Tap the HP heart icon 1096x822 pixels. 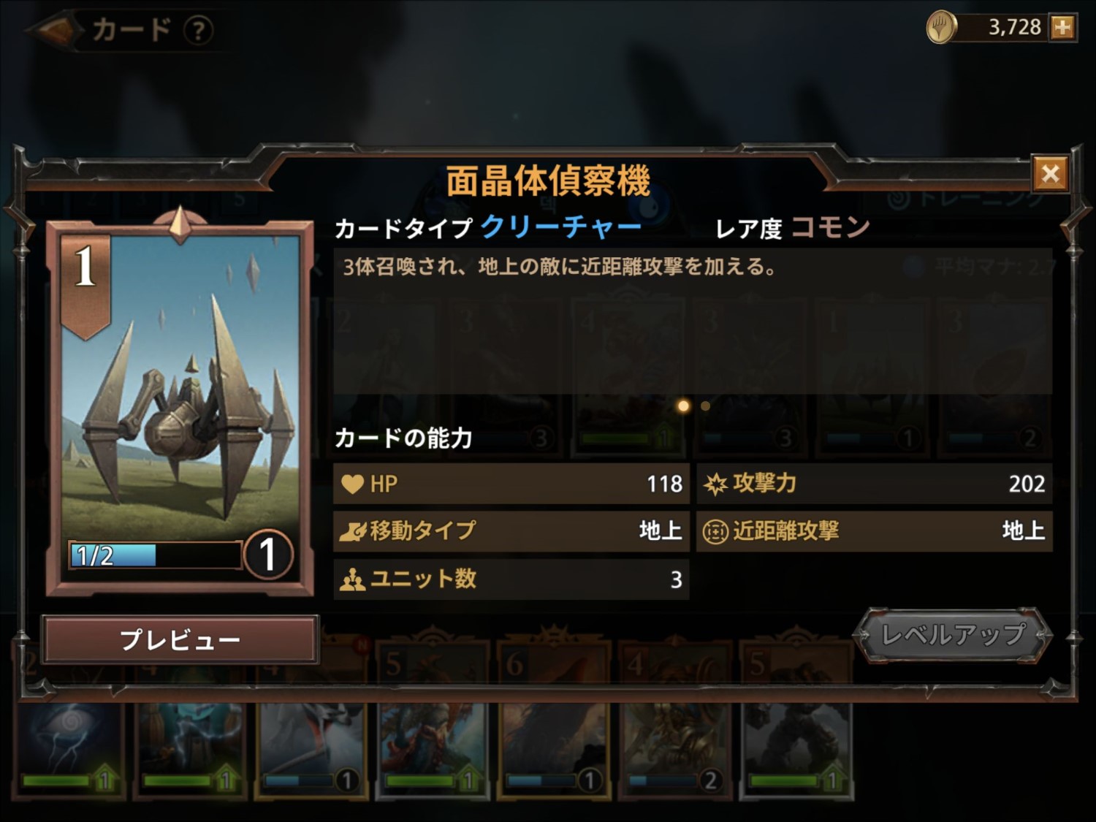[x=352, y=484]
